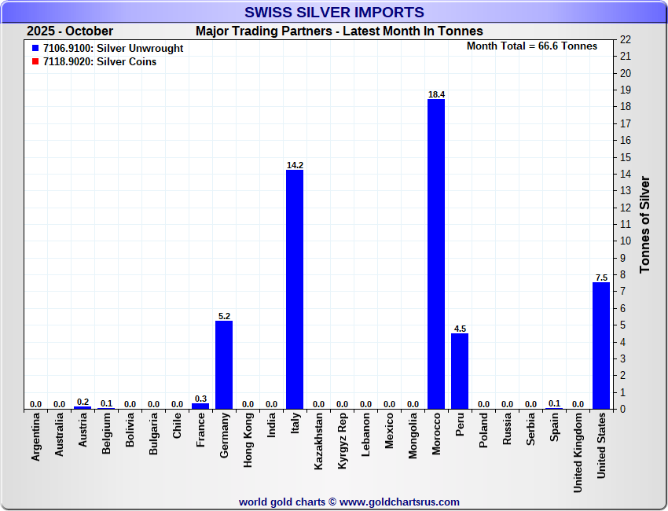Click the Peru bar showing 4.5

point(460,371)
